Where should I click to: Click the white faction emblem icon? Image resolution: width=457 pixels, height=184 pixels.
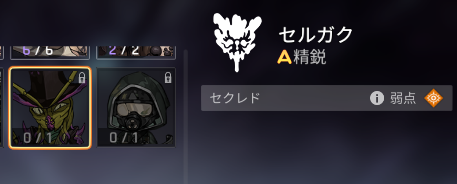pos(237,42)
